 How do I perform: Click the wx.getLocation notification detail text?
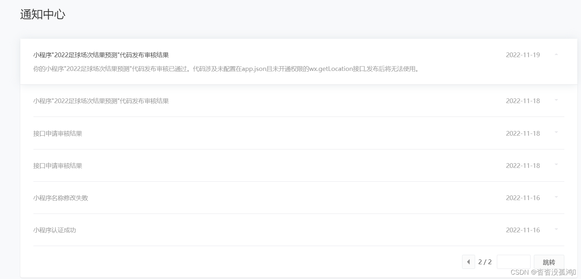pos(227,69)
